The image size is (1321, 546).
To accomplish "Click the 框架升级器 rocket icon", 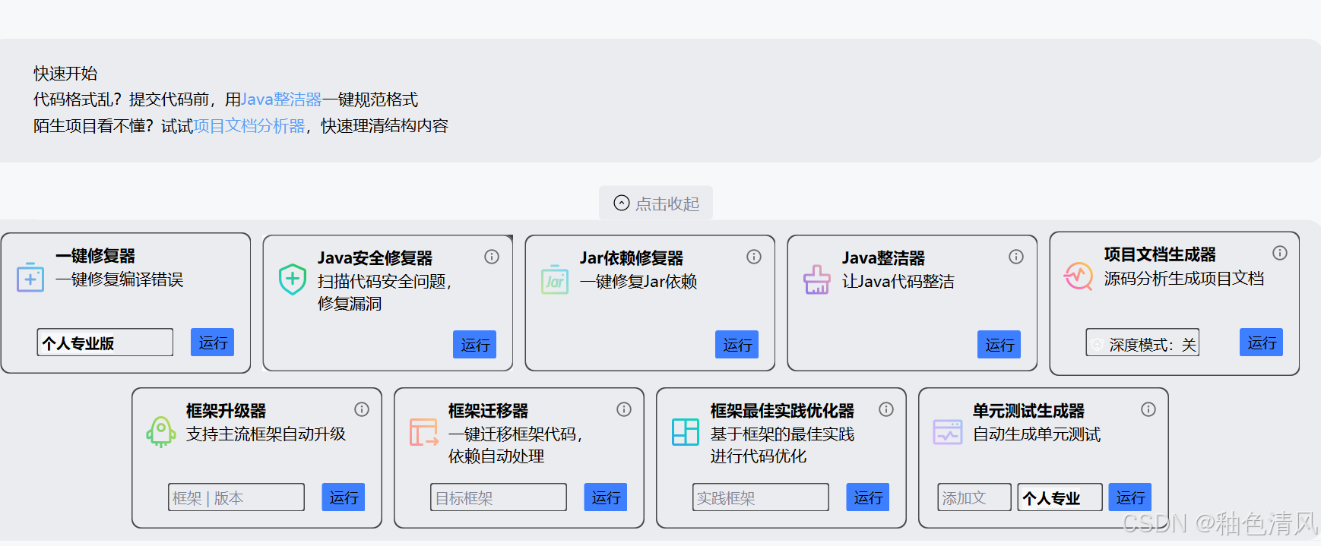I will coord(161,432).
